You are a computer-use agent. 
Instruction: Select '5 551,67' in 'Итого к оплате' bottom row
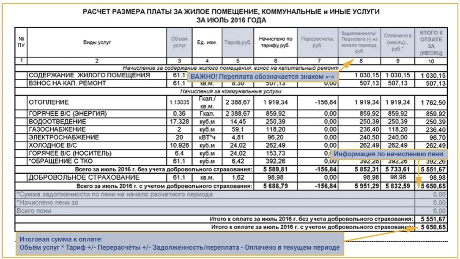(x=433, y=219)
